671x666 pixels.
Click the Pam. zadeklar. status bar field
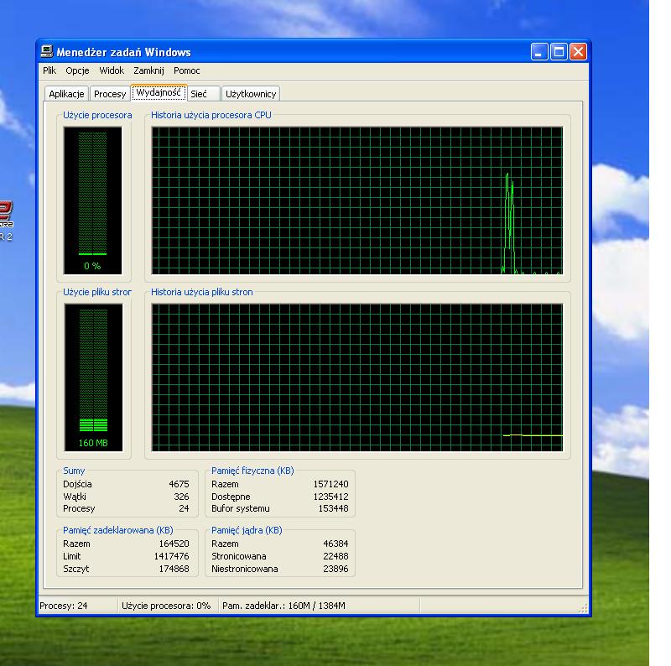tap(283, 606)
